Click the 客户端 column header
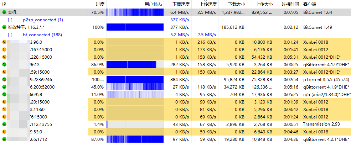The image size is (351, 143). click(x=309, y=4)
